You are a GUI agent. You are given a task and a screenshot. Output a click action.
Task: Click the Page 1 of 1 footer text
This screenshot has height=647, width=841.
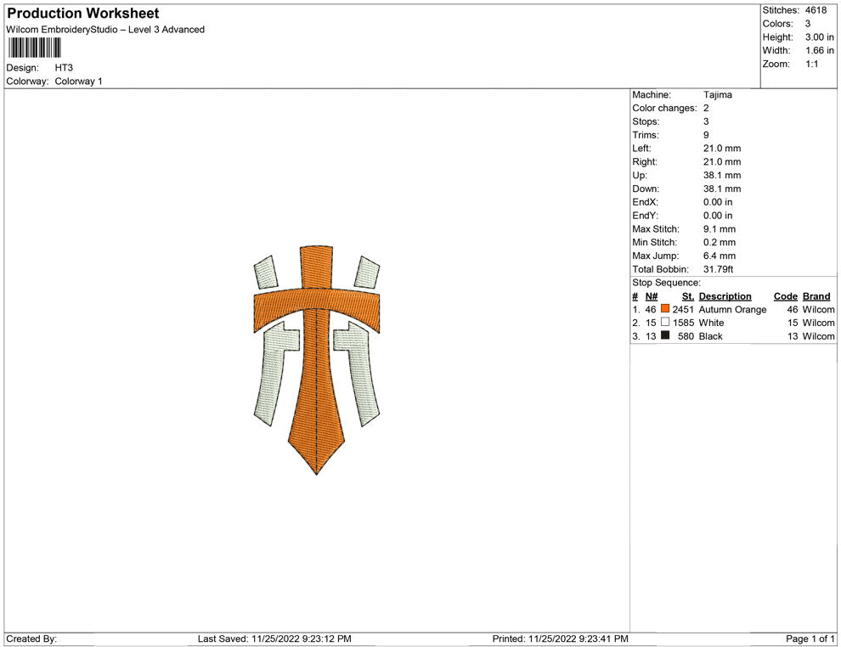pos(810,639)
